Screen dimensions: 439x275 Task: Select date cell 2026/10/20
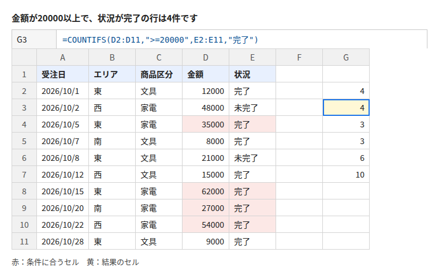pos(63,208)
